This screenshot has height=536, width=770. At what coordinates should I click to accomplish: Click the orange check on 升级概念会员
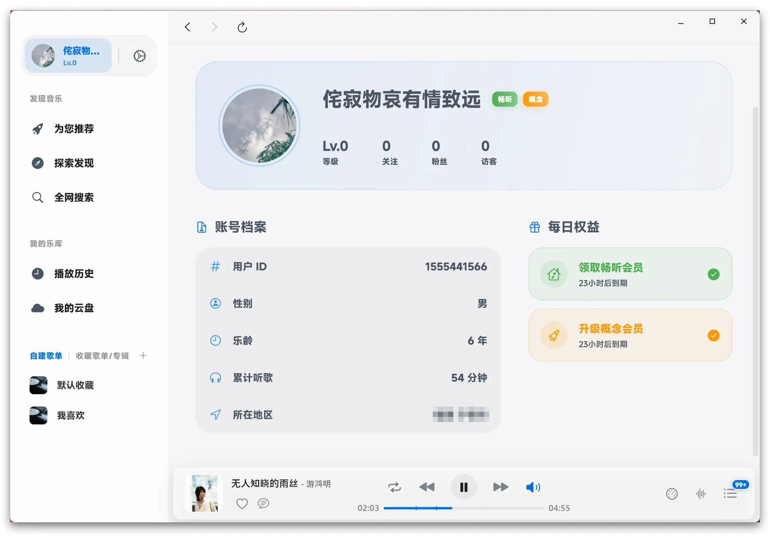714,336
